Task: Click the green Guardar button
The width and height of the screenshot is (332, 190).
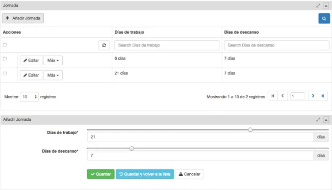Action: coord(101,174)
